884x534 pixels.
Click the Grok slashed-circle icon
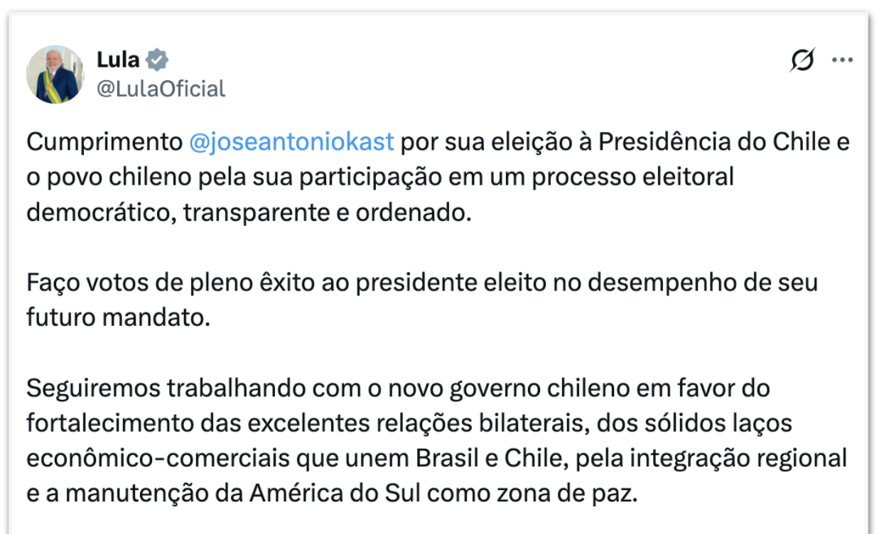[802, 60]
